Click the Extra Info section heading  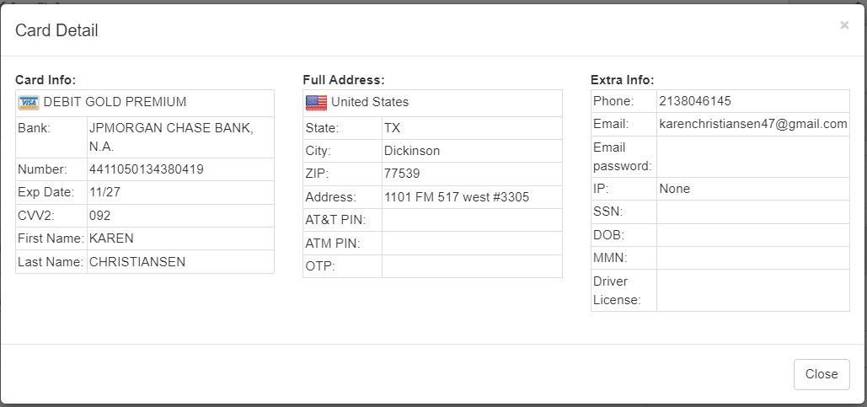coord(623,80)
